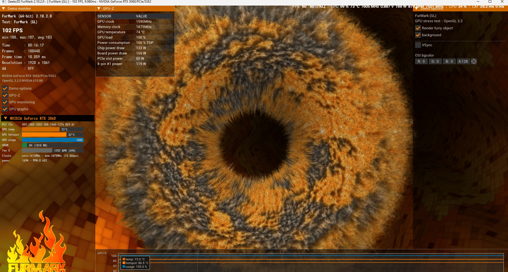Click the fan 0 1757 RPM bar
The image size is (508, 272).
[x=53, y=150]
